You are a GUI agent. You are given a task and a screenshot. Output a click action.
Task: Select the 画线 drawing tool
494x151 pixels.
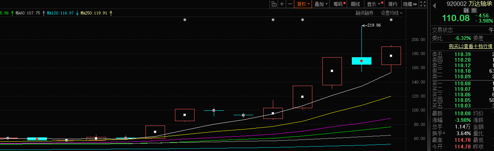point(355,4)
